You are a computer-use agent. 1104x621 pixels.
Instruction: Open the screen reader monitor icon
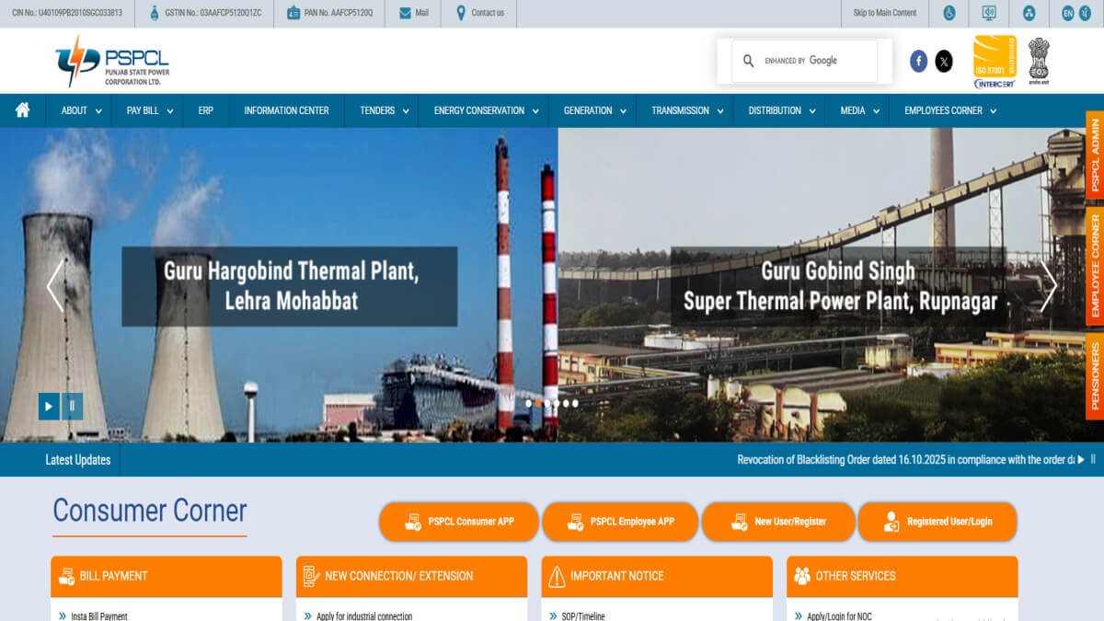tap(989, 13)
